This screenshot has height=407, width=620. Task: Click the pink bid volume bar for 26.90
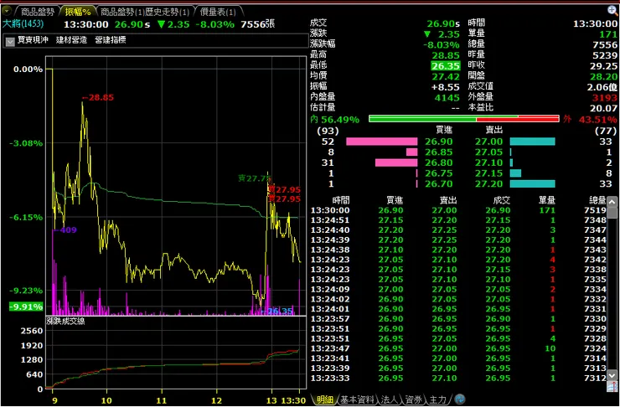tap(381, 142)
